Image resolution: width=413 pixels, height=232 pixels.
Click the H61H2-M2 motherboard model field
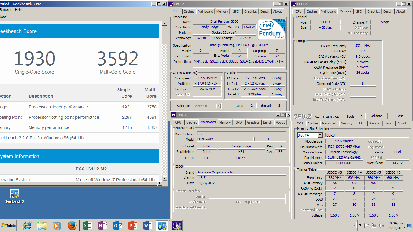[225, 139]
